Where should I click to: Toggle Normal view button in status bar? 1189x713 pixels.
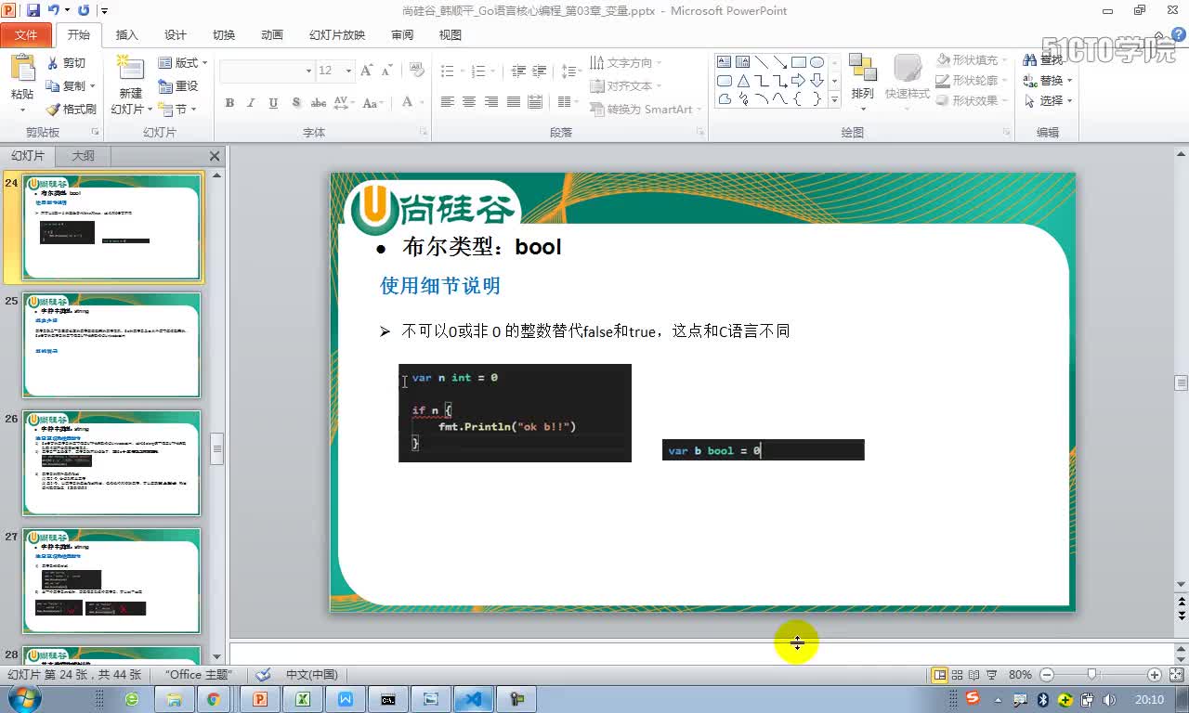click(939, 675)
